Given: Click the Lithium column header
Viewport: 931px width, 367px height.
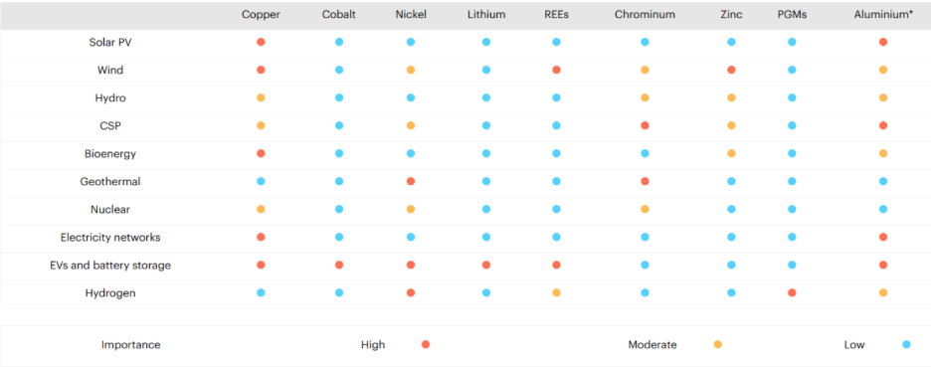Looking at the screenshot, I should point(486,15).
